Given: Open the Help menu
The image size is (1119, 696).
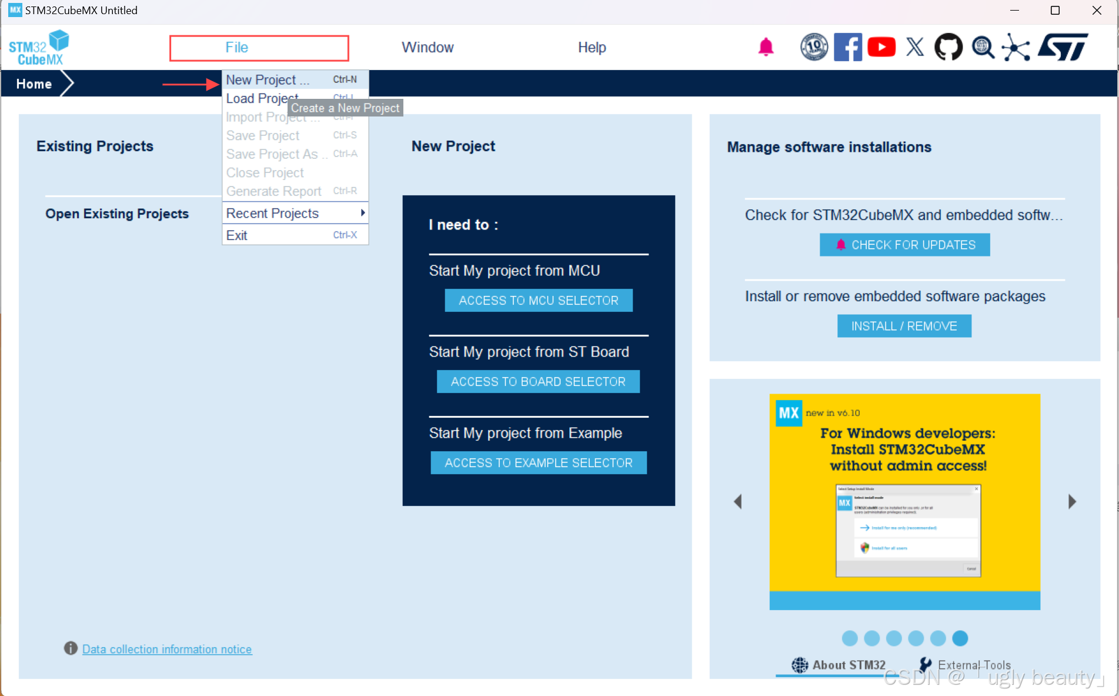Looking at the screenshot, I should [x=592, y=48].
